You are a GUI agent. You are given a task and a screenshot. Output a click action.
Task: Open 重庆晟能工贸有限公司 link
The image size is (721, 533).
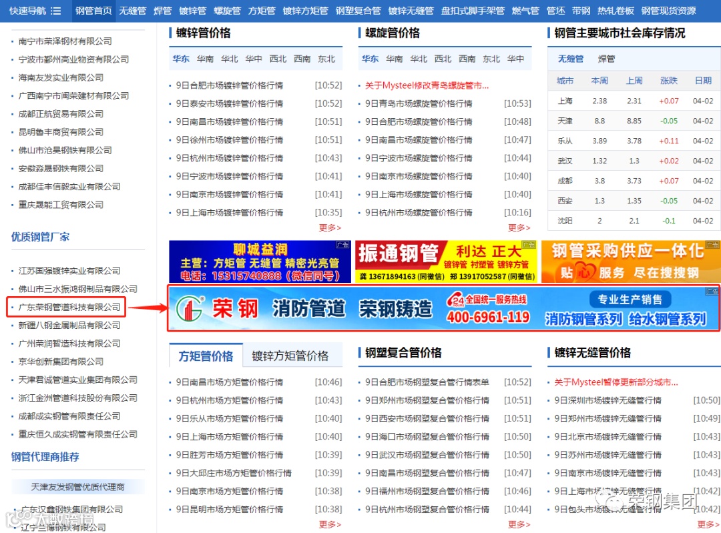[x=61, y=205]
